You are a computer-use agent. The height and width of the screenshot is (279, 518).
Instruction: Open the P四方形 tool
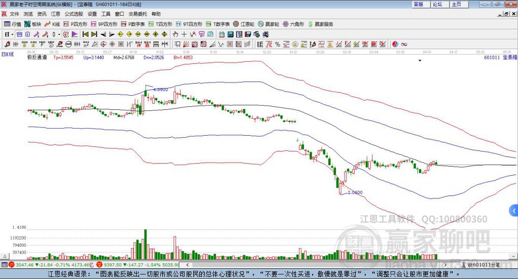[x=75, y=24]
